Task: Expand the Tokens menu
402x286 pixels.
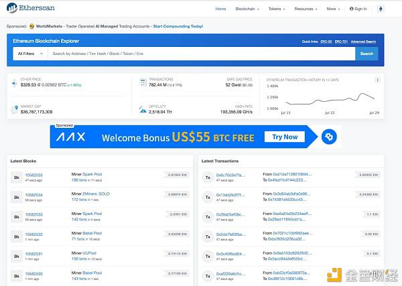Action: click(277, 9)
